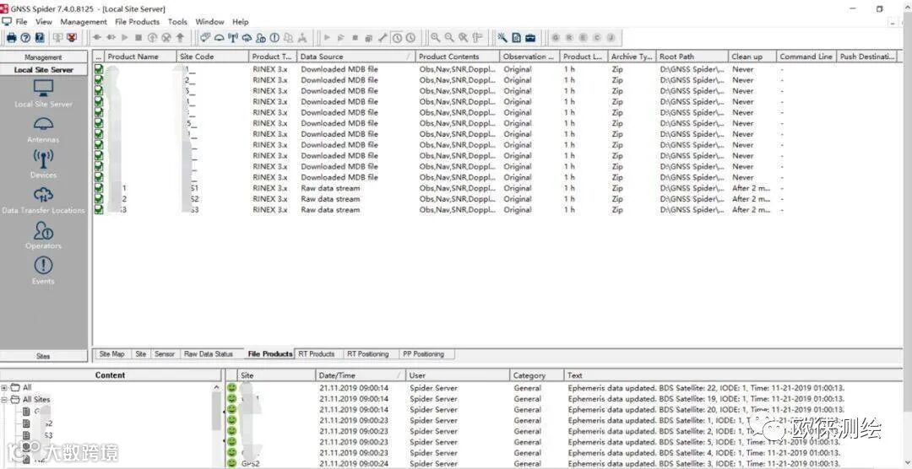The width and height of the screenshot is (912, 469).
Task: Open the help book toolbar icon
Action: point(40,38)
